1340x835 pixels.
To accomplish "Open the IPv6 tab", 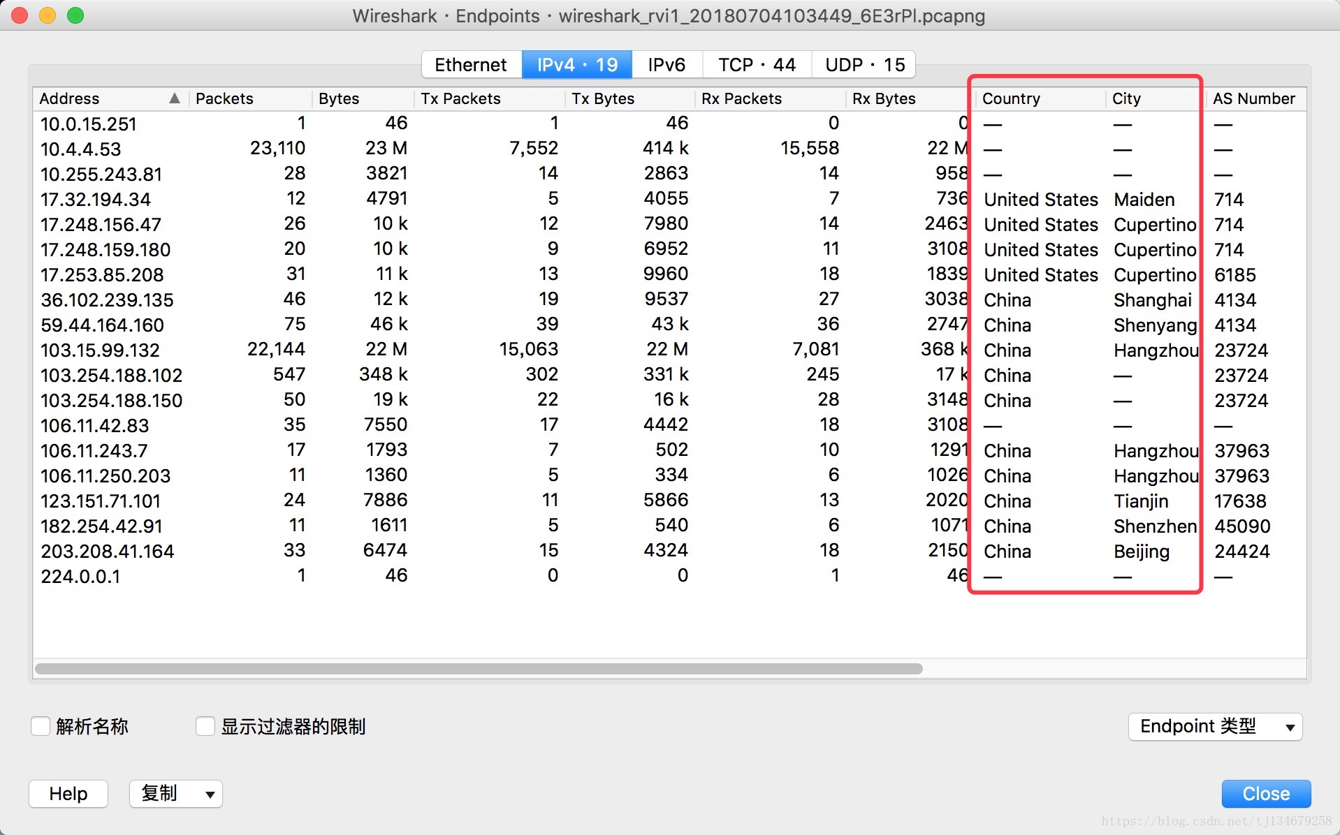I will tap(667, 65).
